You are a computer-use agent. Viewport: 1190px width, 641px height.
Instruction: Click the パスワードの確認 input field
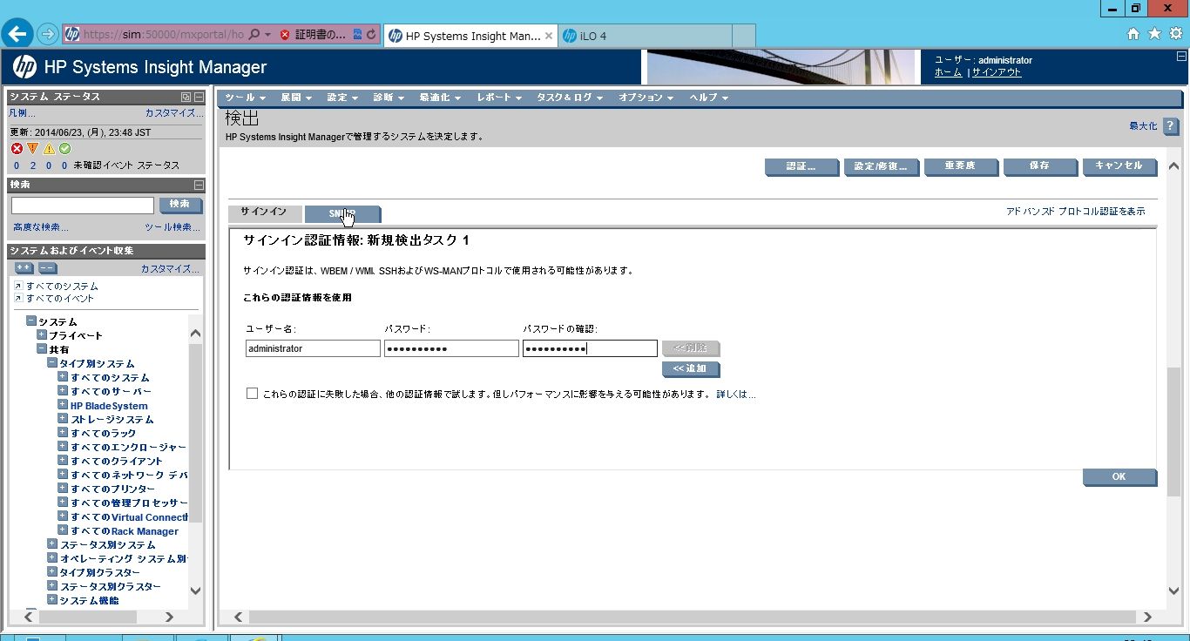click(x=590, y=348)
